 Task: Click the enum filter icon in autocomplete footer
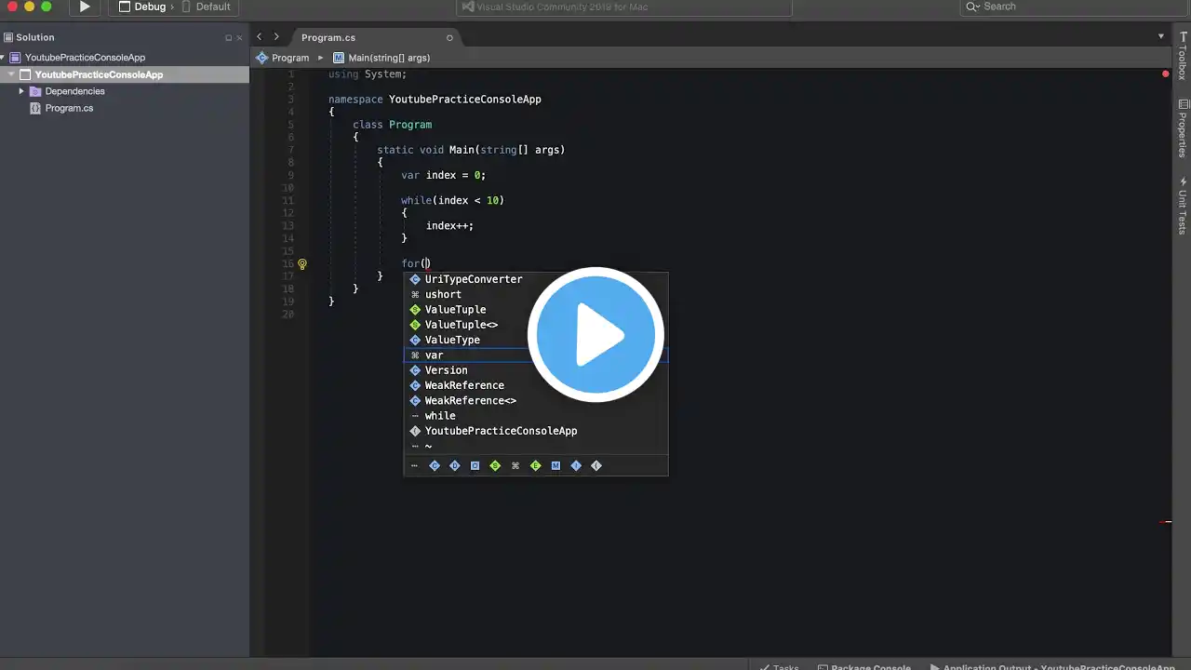tap(536, 465)
